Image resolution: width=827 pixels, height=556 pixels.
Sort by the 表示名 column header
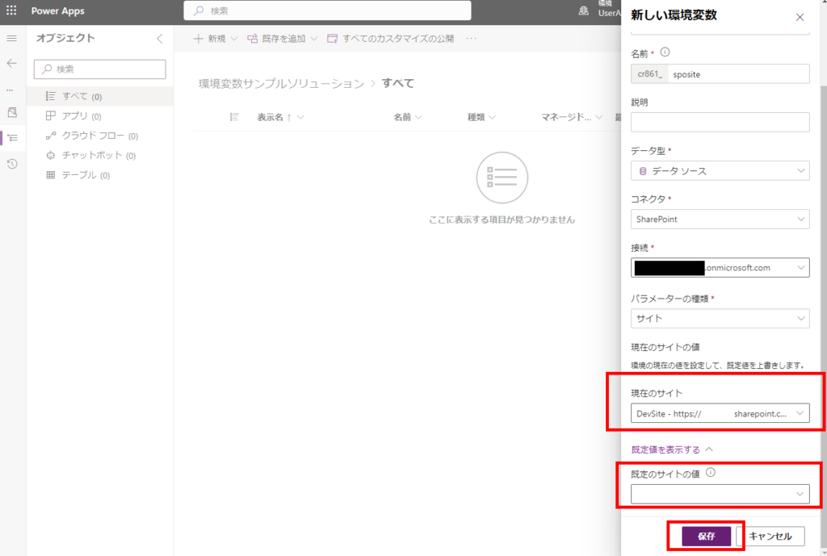tap(280, 117)
